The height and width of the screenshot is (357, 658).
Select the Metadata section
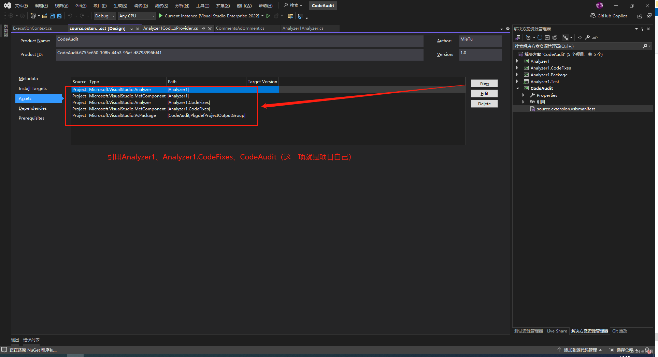point(28,79)
